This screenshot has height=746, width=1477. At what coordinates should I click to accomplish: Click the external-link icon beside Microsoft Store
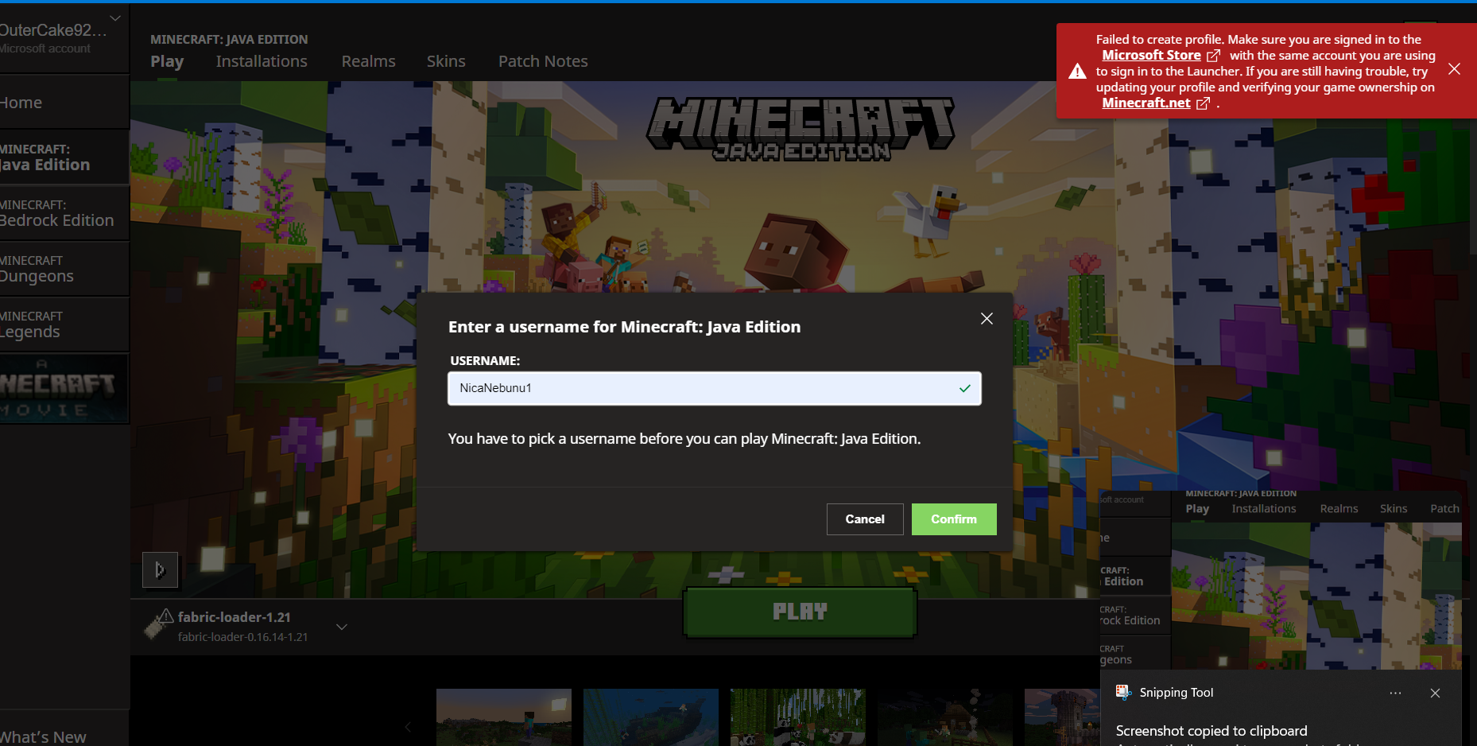(1213, 56)
